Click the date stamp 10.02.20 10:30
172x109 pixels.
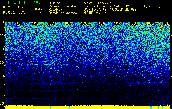click(14, 13)
